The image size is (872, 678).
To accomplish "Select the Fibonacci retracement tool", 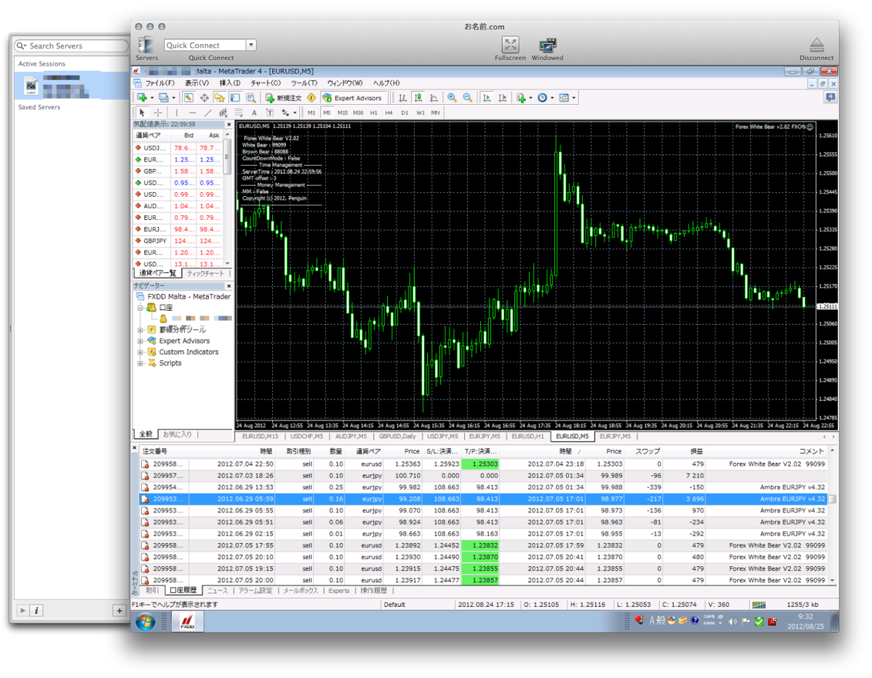I will 238,113.
